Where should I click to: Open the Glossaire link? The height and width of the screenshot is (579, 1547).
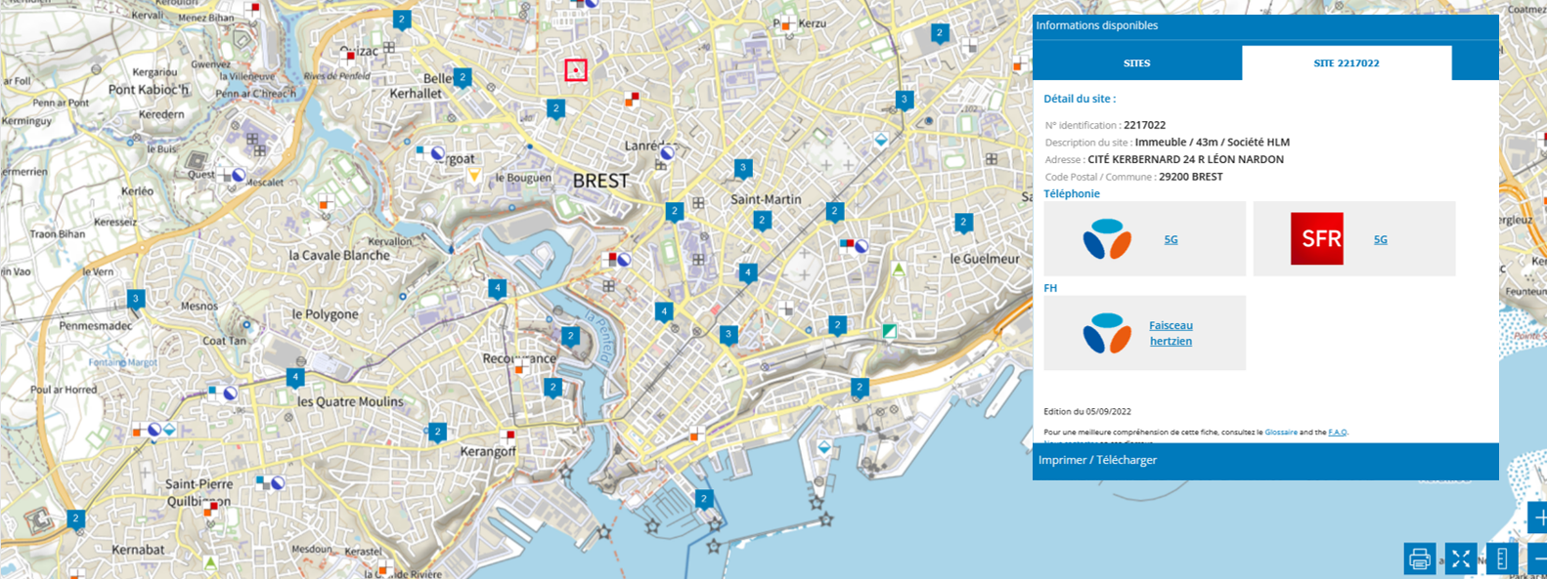click(x=1281, y=432)
